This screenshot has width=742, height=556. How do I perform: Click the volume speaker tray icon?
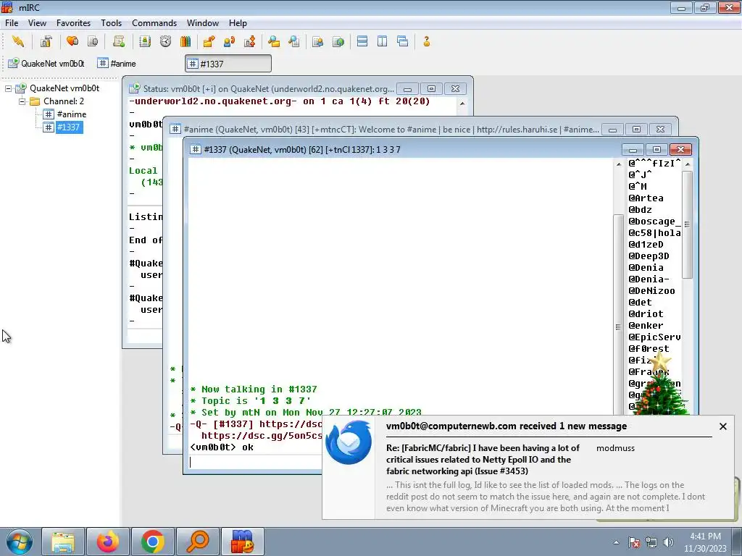click(x=668, y=542)
